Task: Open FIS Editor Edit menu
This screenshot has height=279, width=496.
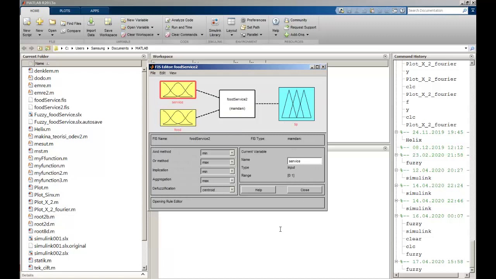Action: pyautogui.click(x=162, y=73)
